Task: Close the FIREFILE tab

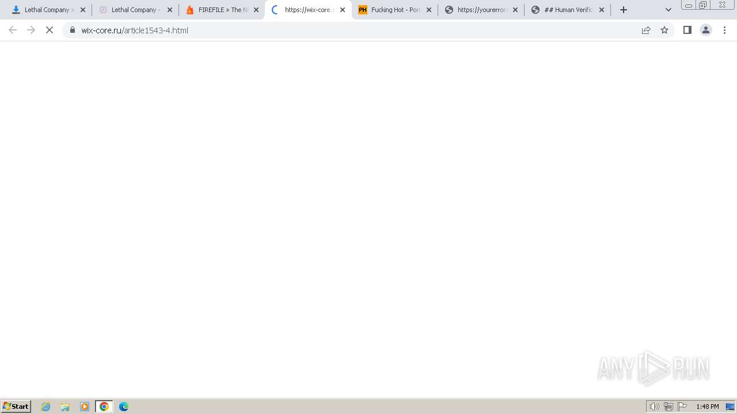Action: (x=256, y=10)
